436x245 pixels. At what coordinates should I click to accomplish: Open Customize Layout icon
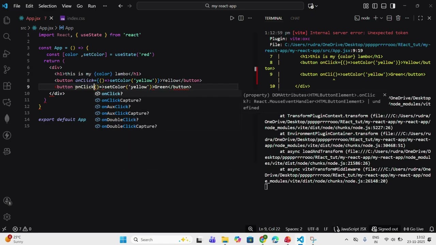pos(366,6)
